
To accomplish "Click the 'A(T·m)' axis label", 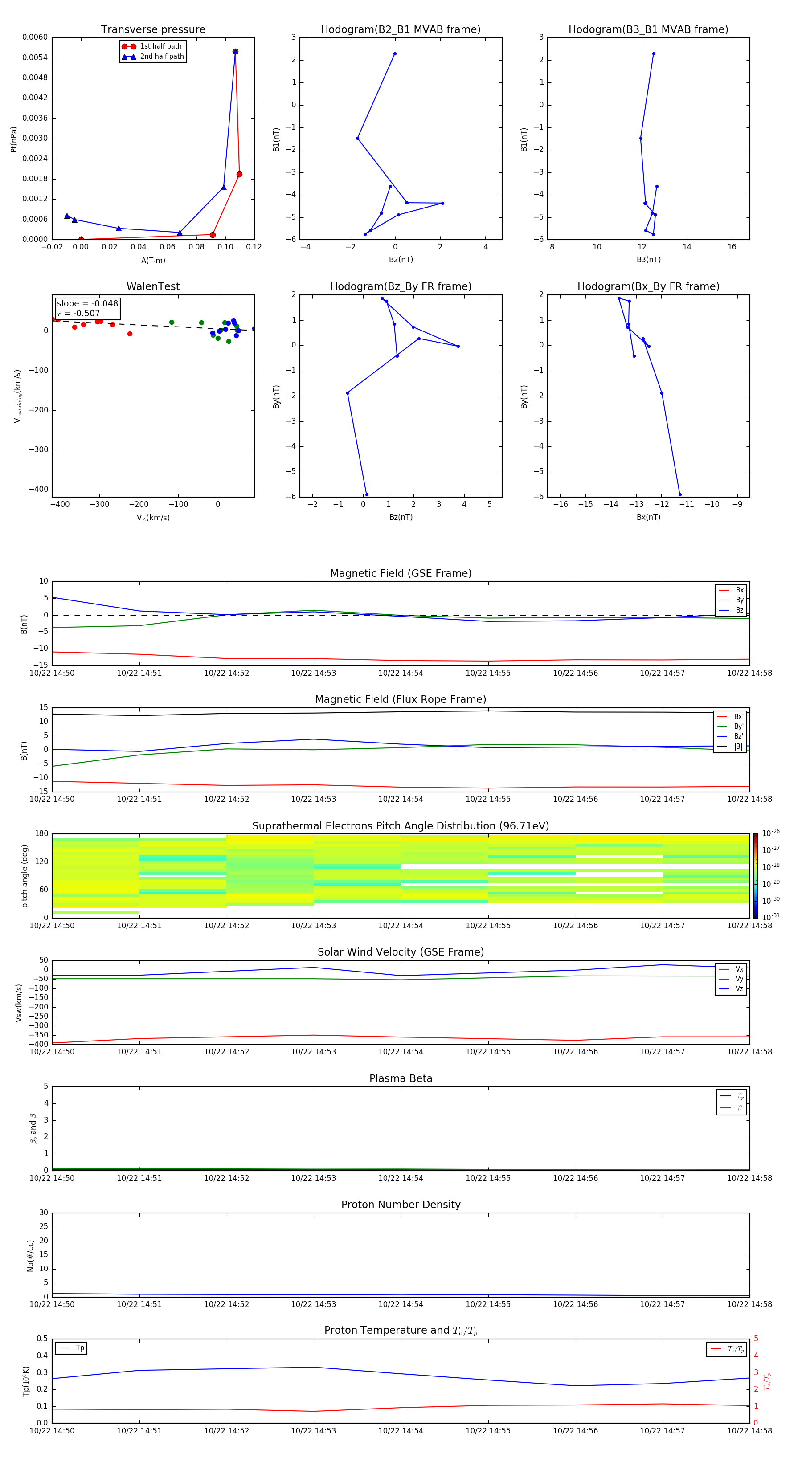I will click(153, 260).
